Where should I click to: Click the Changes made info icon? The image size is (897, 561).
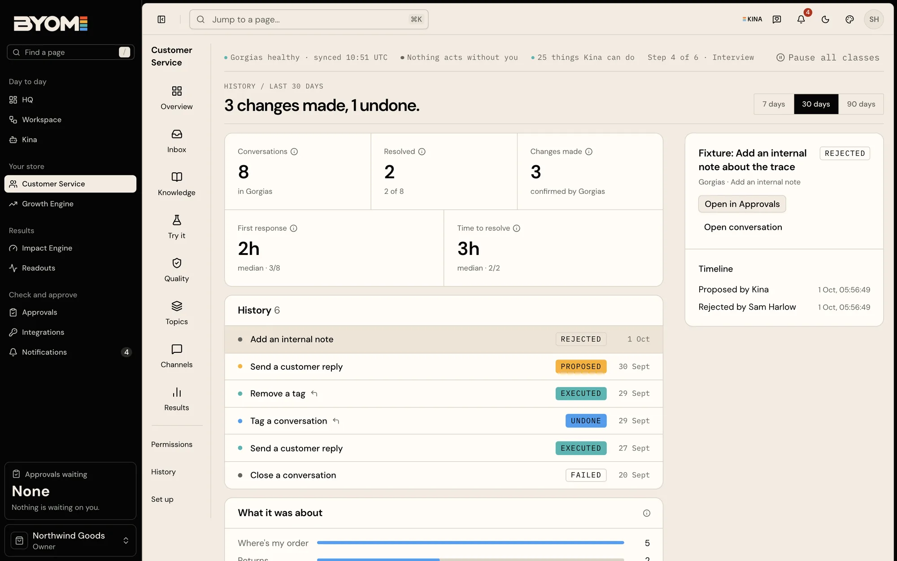pos(589,152)
